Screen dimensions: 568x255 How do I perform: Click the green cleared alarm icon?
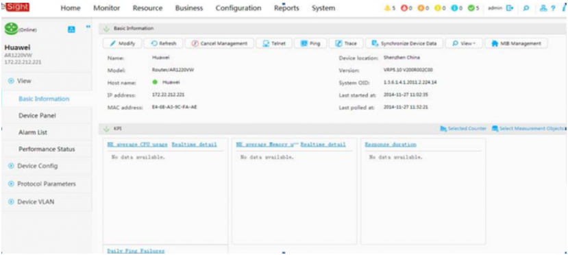coord(471,8)
